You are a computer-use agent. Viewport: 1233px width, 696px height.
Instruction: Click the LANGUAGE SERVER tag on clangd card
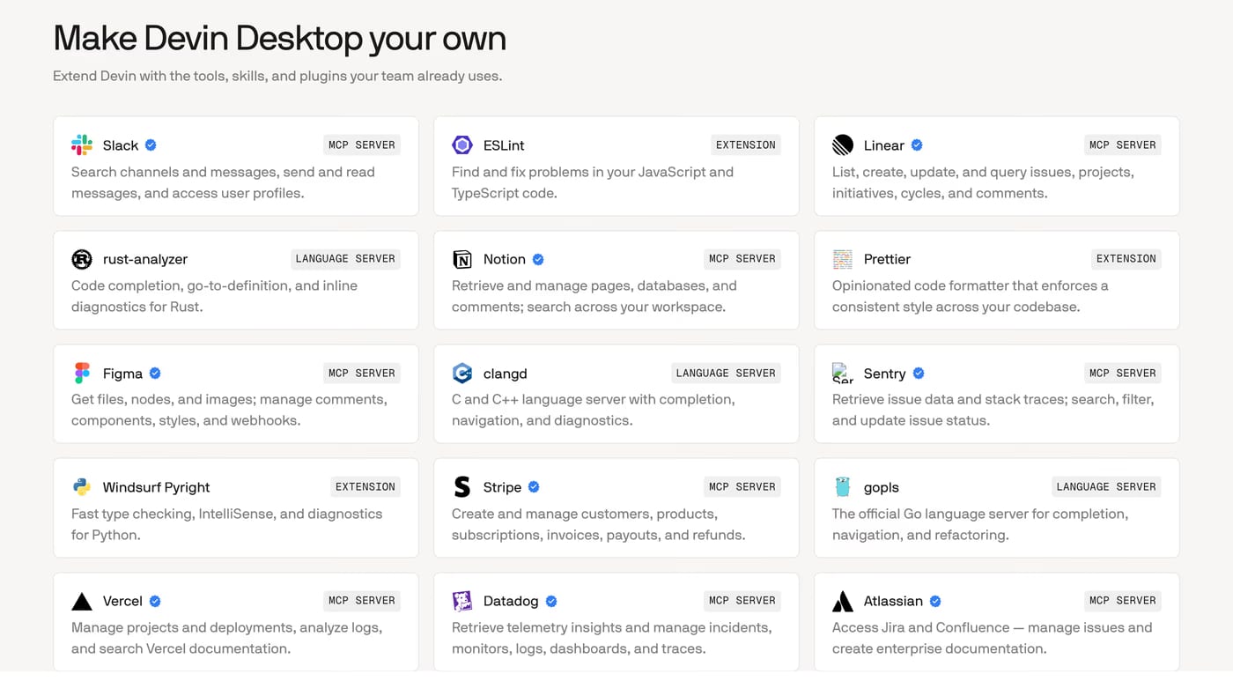tap(726, 374)
